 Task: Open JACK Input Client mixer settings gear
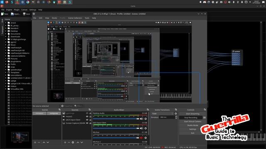[x=145, y=128]
